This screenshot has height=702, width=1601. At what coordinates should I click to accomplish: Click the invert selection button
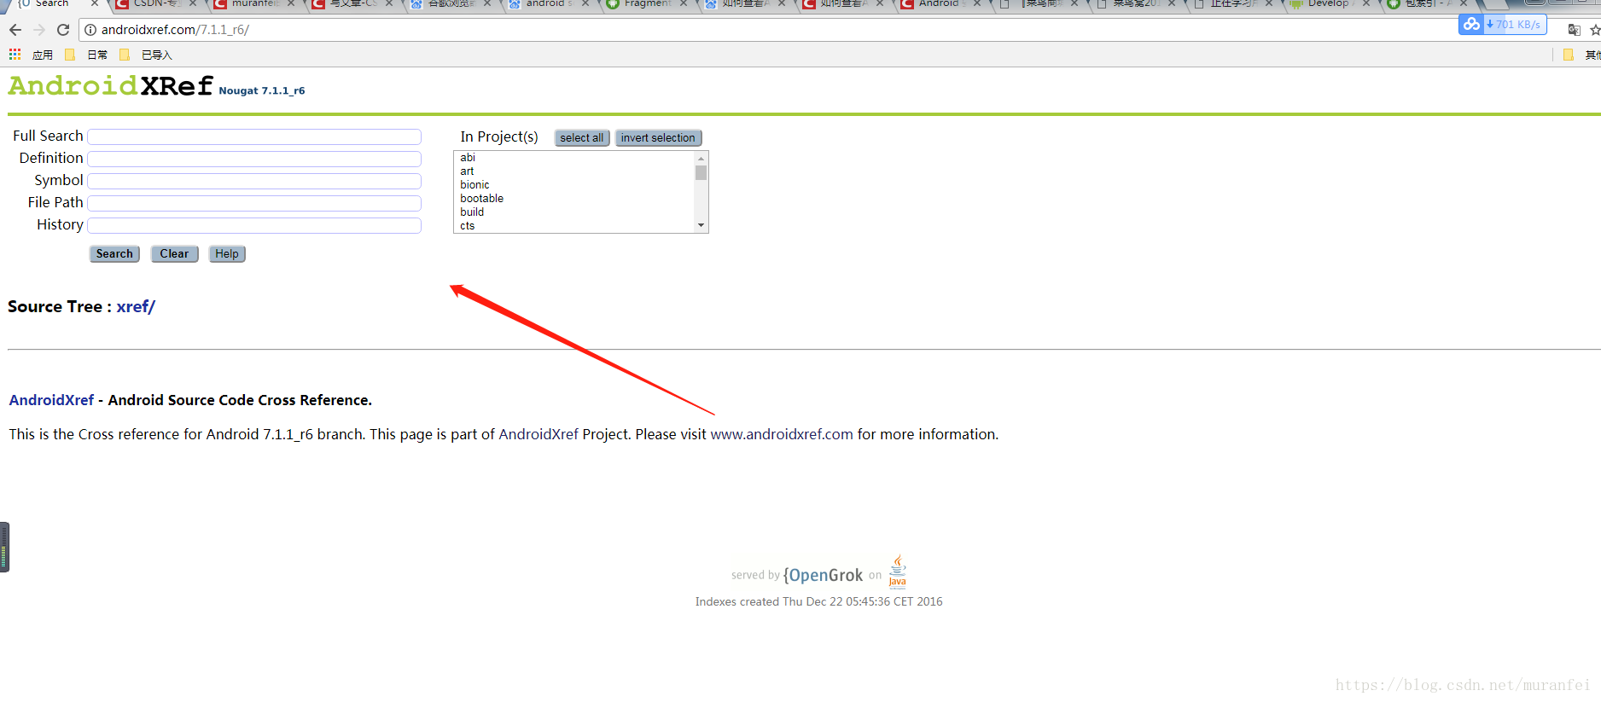658,138
